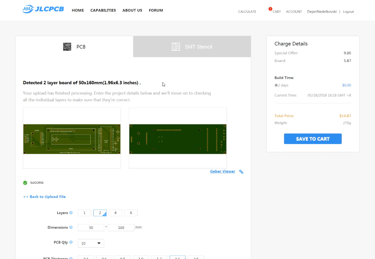Click the cart badge icon

pos(270,9)
